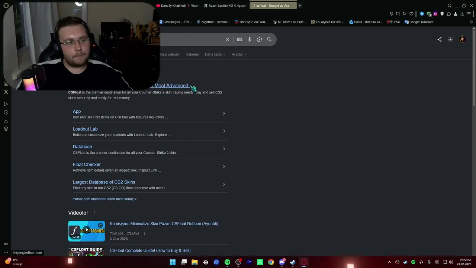Expand the Araçlar dropdown
Screen dimensions: 476x268
(239, 54)
